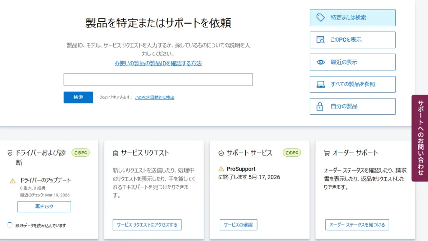
Task: Focus the product ID search input field
Action: 158,80
